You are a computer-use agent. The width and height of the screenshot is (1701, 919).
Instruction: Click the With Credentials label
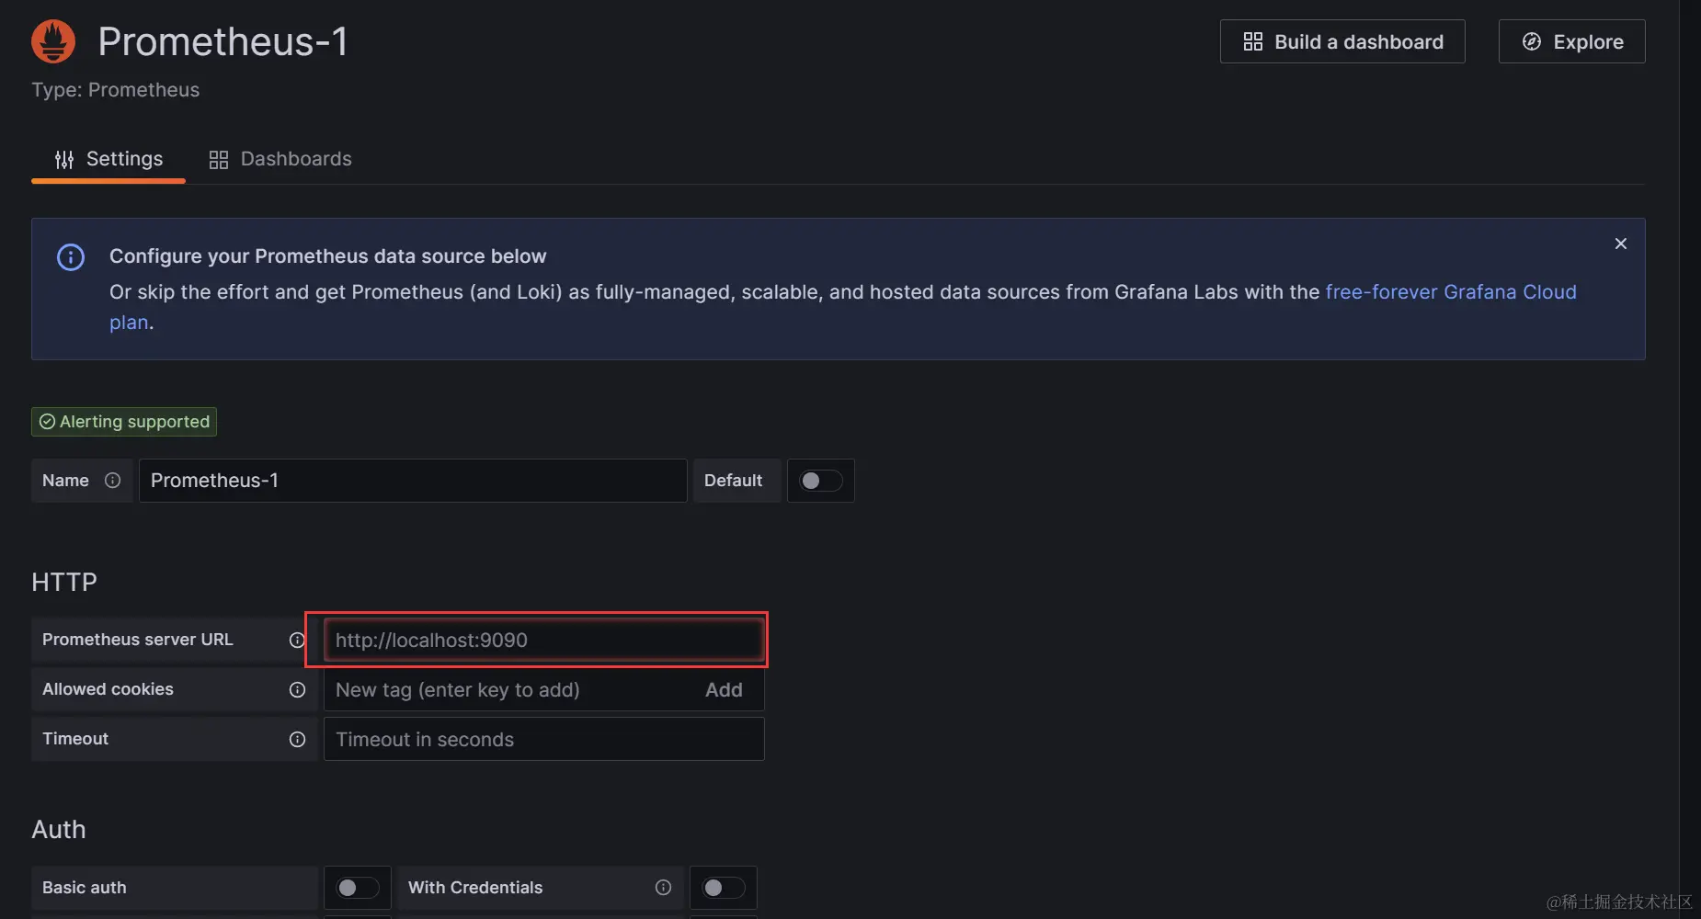[x=475, y=888]
